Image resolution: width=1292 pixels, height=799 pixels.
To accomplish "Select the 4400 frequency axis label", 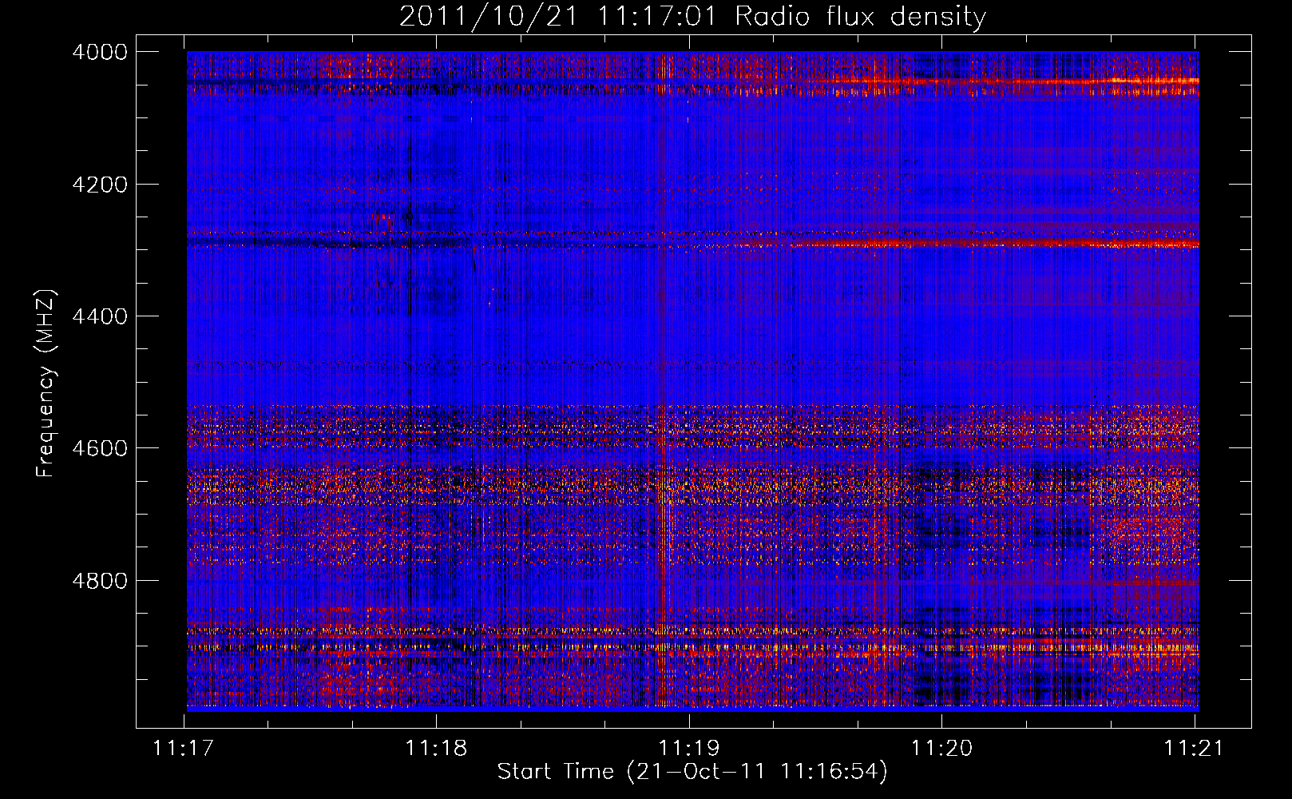I will [x=99, y=316].
